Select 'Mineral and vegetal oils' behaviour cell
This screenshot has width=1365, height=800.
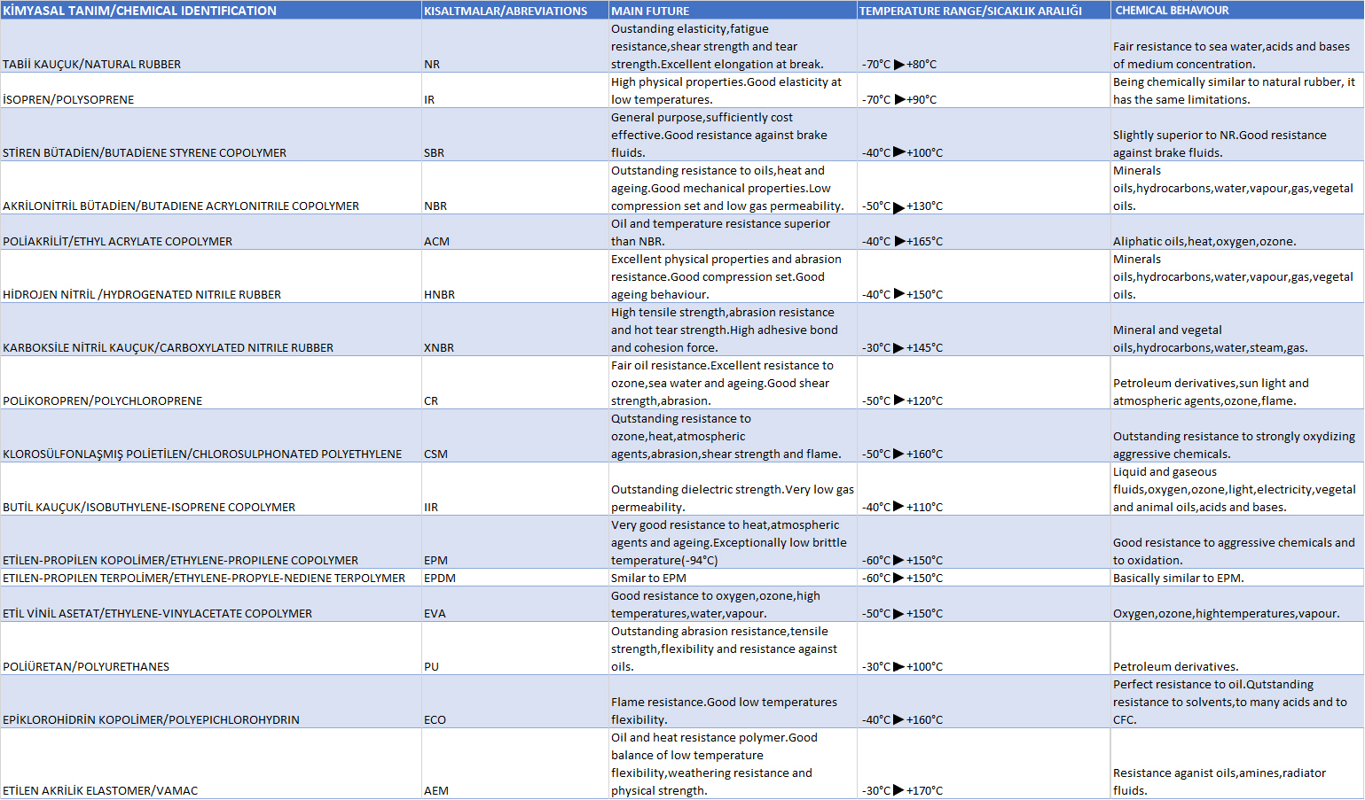click(x=1237, y=330)
